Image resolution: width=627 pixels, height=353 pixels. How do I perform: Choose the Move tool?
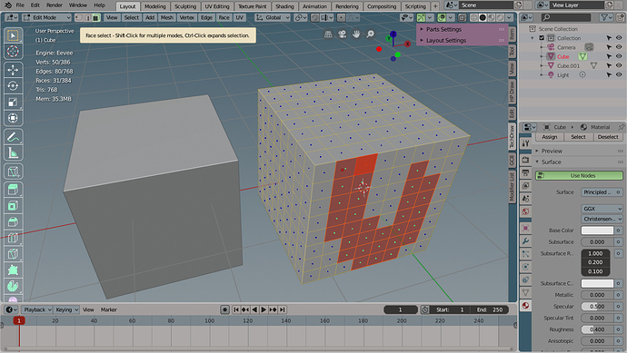click(x=13, y=70)
